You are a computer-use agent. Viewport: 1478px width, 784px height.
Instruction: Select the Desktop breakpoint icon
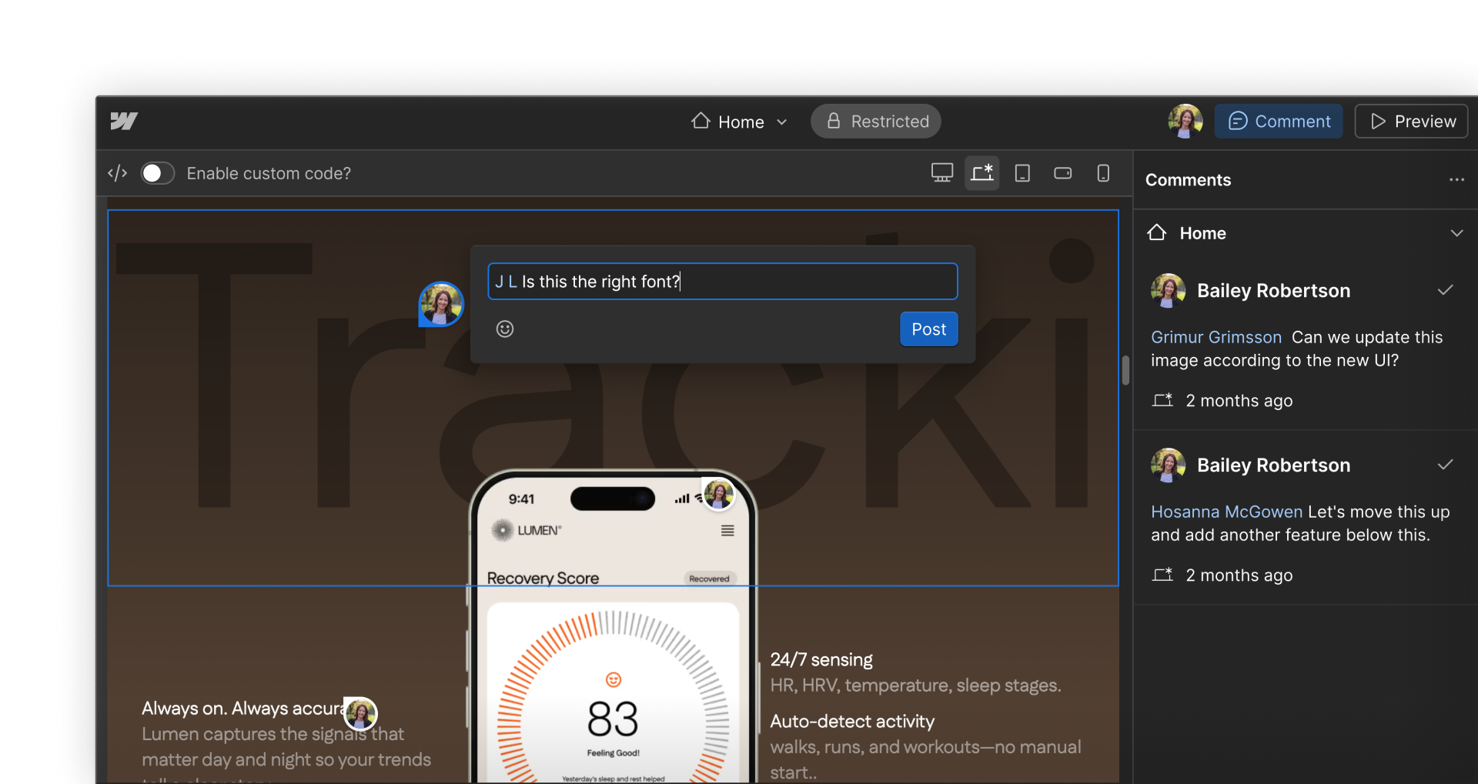pos(941,173)
